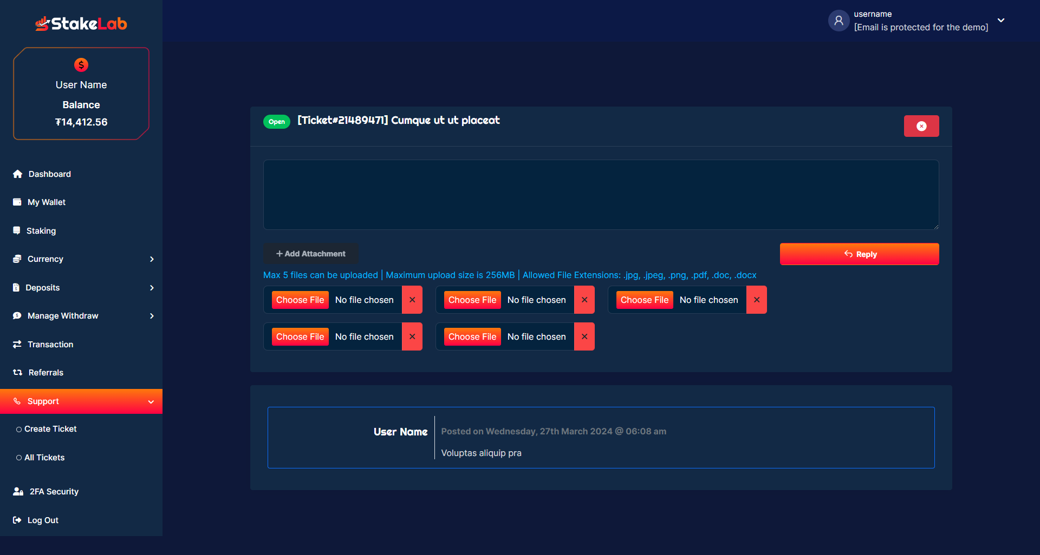Click the Transaction transfer icon
This screenshot has height=555, width=1040.
(17, 344)
